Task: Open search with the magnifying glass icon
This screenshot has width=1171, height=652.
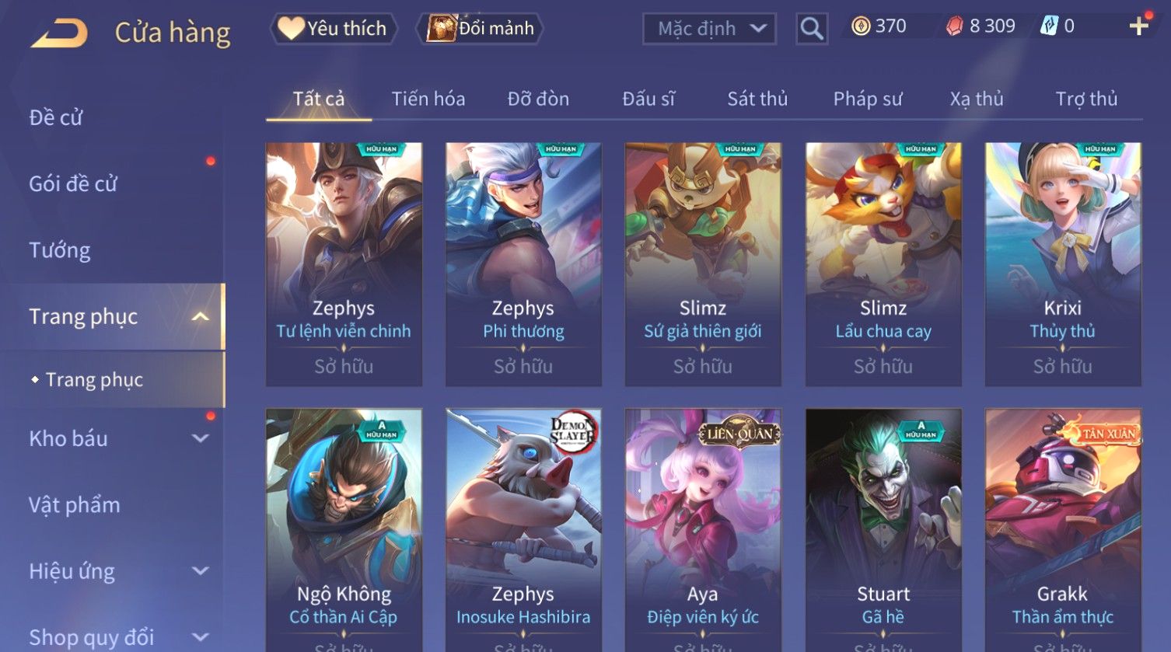Action: click(x=812, y=29)
